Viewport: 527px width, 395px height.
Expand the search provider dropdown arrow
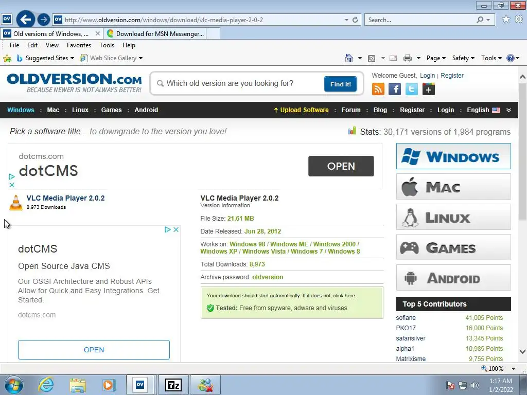click(x=488, y=20)
